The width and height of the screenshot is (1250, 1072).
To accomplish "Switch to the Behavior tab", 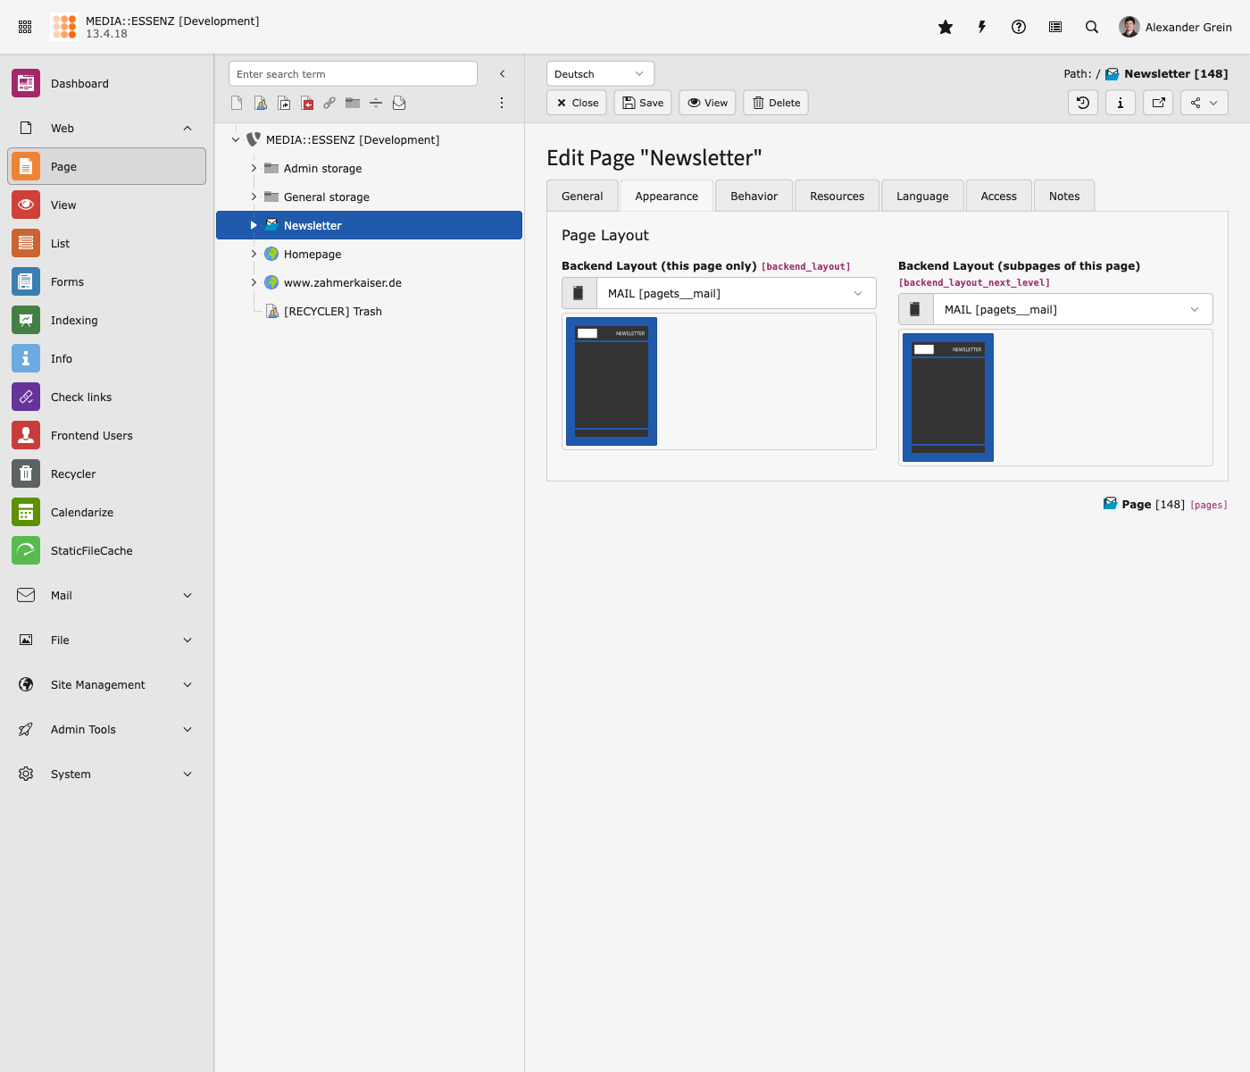I will [x=754, y=196].
